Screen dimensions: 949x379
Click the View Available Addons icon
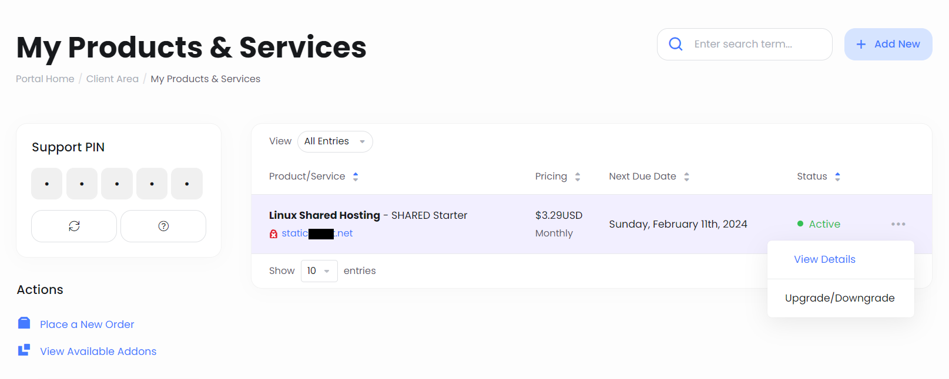point(24,350)
